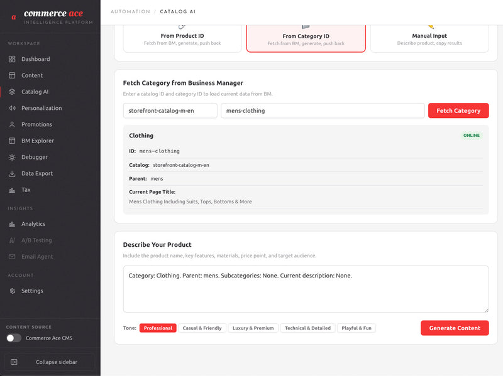Click the A/B Testing icon

[x=12, y=240]
